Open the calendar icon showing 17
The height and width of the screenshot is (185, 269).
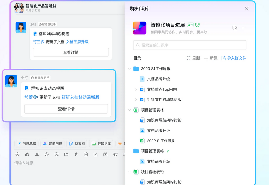click(x=86, y=154)
